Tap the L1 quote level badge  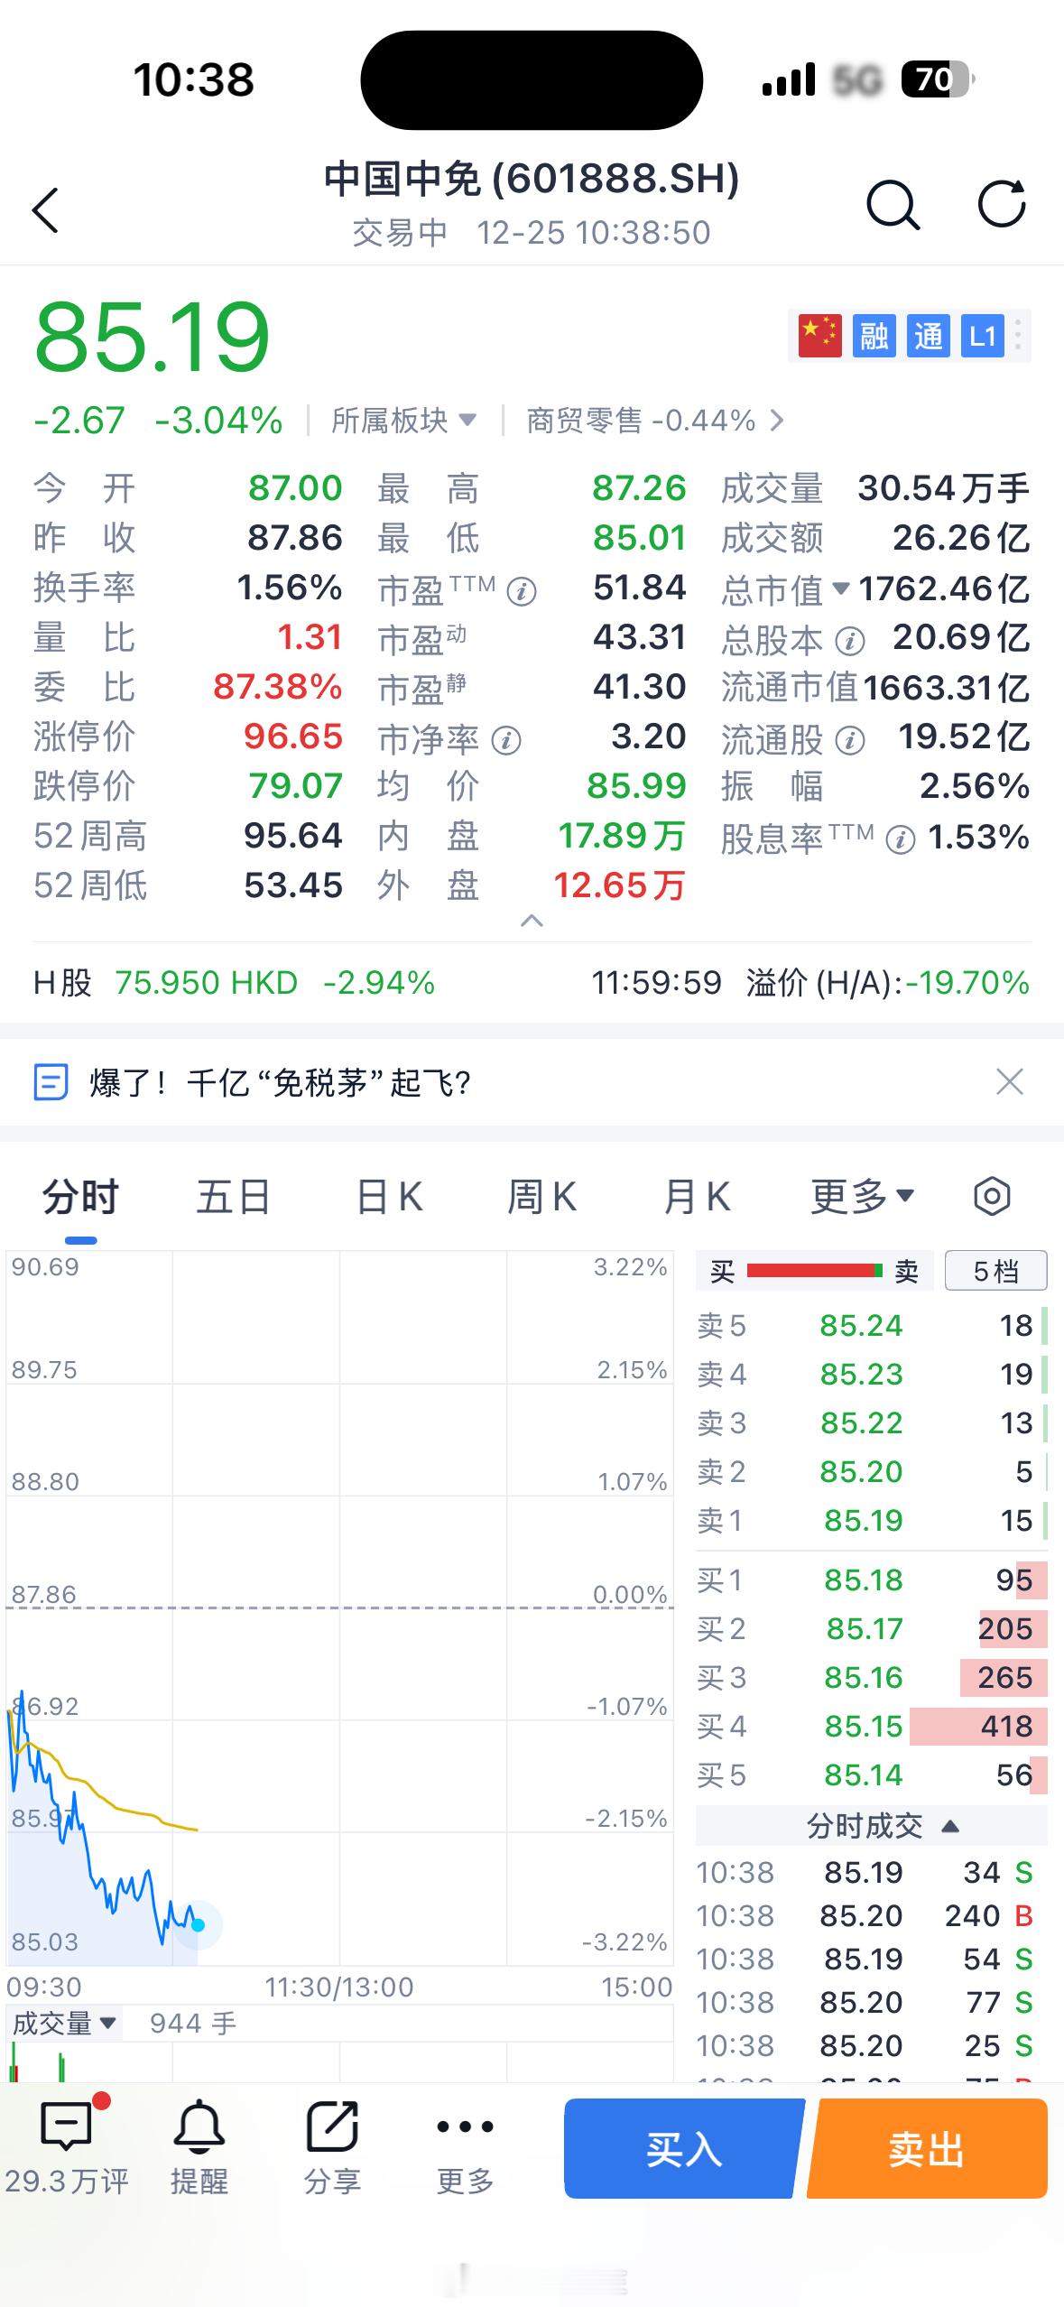(982, 336)
